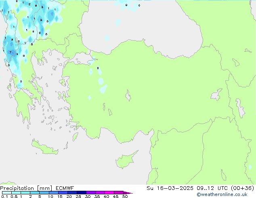Click the '25' legend scale value
Viewport: 256px width, 198px height.
[x=78, y=196]
